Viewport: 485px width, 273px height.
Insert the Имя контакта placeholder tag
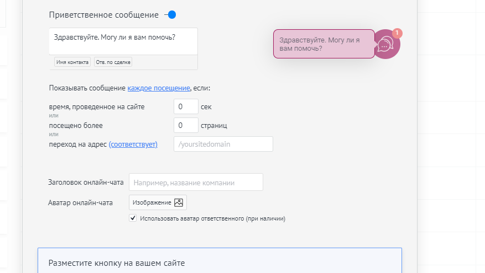pyautogui.click(x=72, y=62)
